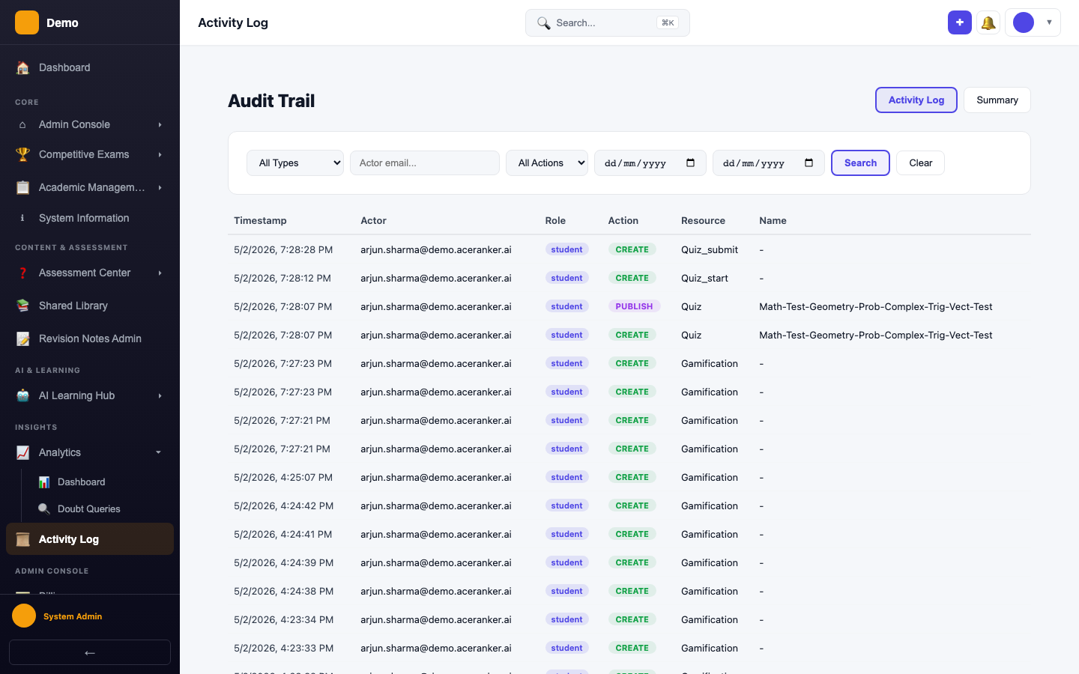Click the Resource column header
The width and height of the screenshot is (1079, 674).
[x=703, y=221]
